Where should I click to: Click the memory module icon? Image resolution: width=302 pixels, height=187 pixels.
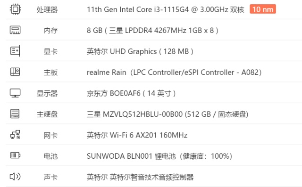(x=15, y=30)
